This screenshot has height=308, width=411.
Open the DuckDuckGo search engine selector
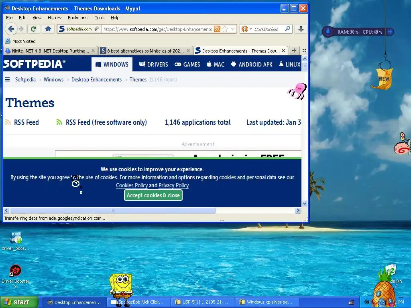click(x=246, y=29)
